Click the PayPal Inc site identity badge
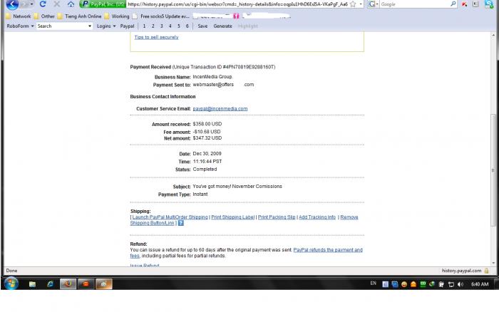Image resolution: width=499 pixels, height=312 pixels. (103, 4)
